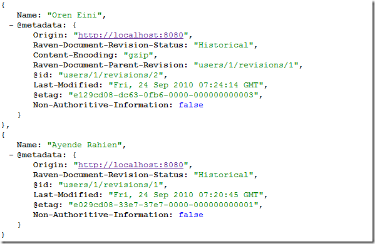Click the @id value "users/1/revisions/2"
This screenshot has width=375, height=244.
(111, 75)
